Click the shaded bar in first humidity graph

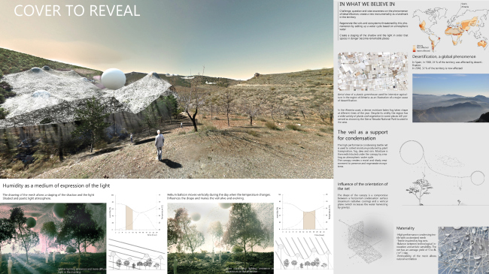tap(129, 218)
